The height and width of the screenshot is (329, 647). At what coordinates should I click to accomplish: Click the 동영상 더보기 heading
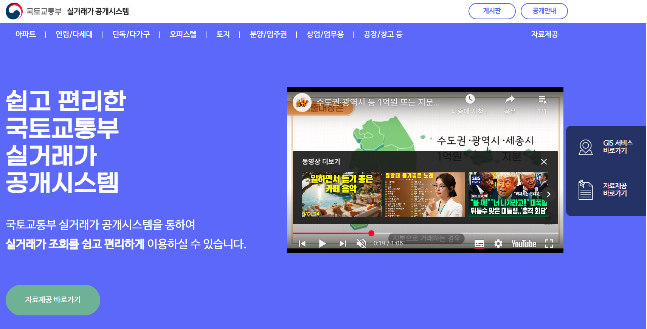321,161
